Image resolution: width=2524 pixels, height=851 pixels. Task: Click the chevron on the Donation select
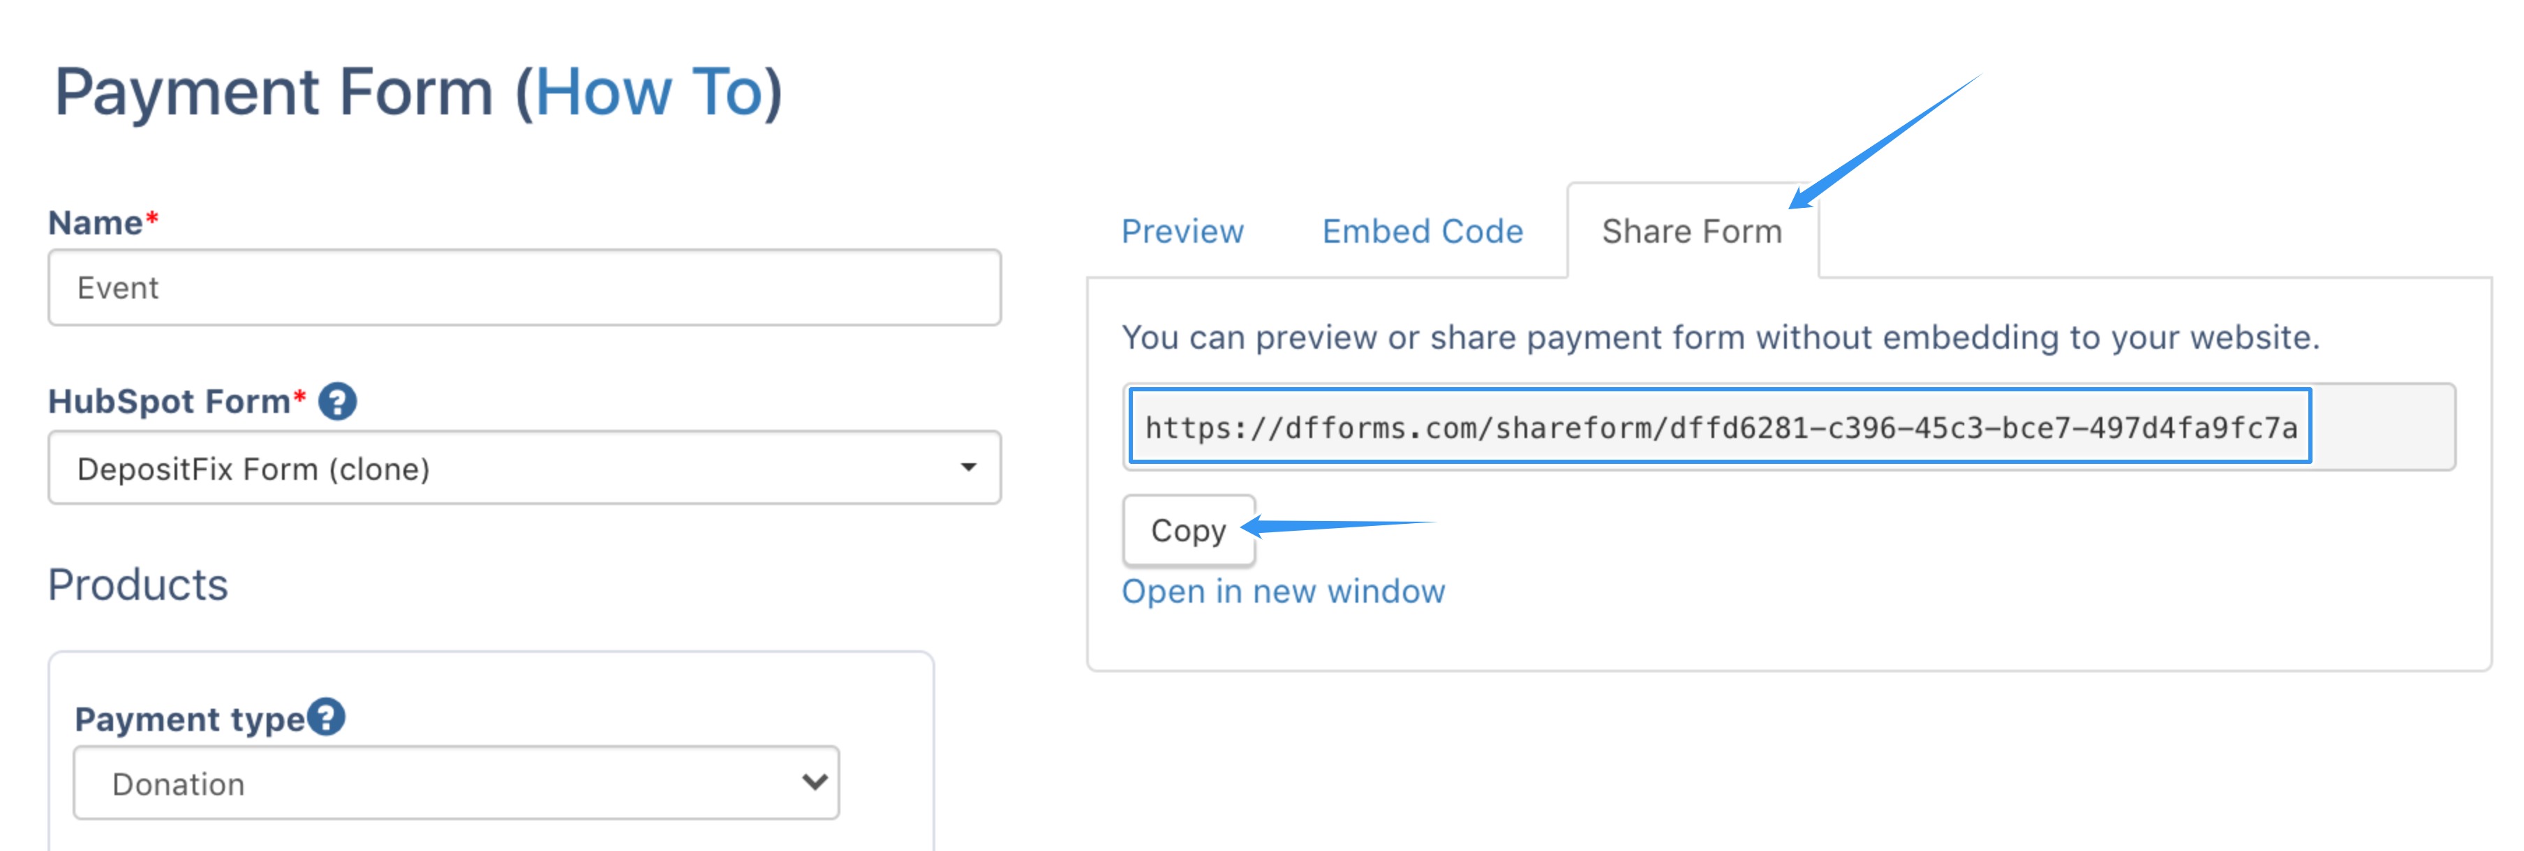click(x=814, y=783)
